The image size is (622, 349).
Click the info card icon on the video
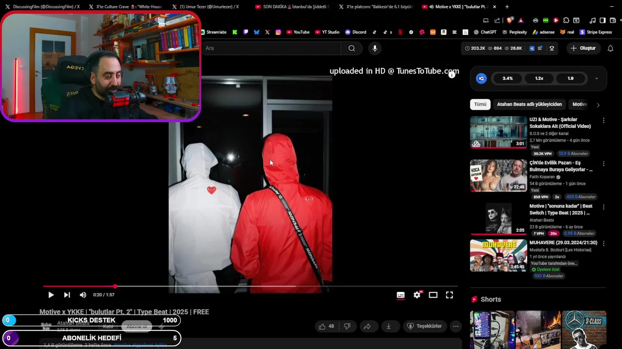click(452, 74)
